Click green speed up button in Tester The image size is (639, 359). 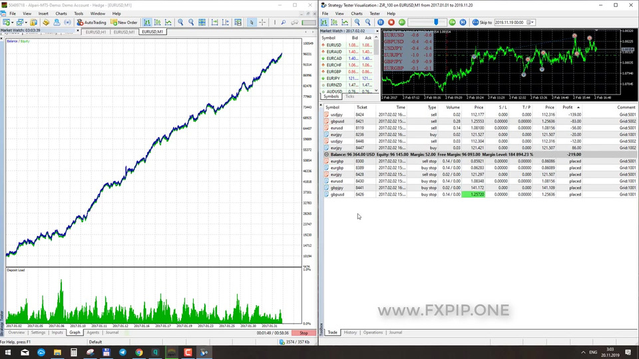pyautogui.click(x=452, y=23)
